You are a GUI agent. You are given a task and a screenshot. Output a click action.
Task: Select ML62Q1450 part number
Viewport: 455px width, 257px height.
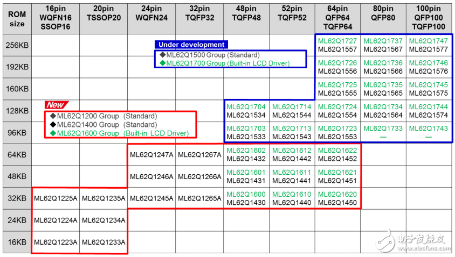point(337,203)
